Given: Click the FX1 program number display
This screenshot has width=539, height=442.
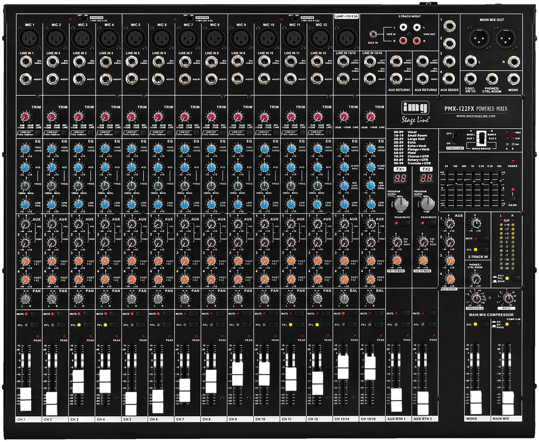Looking at the screenshot, I should 401,178.
